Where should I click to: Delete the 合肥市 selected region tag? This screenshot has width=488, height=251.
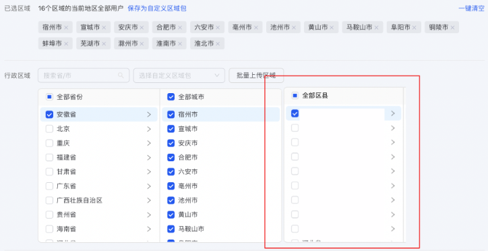[180, 28]
